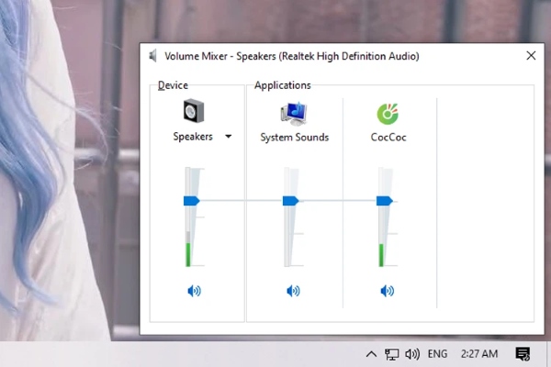This screenshot has width=551, height=367.
Task: Click the Speakers volume slider handle
Action: click(192, 201)
